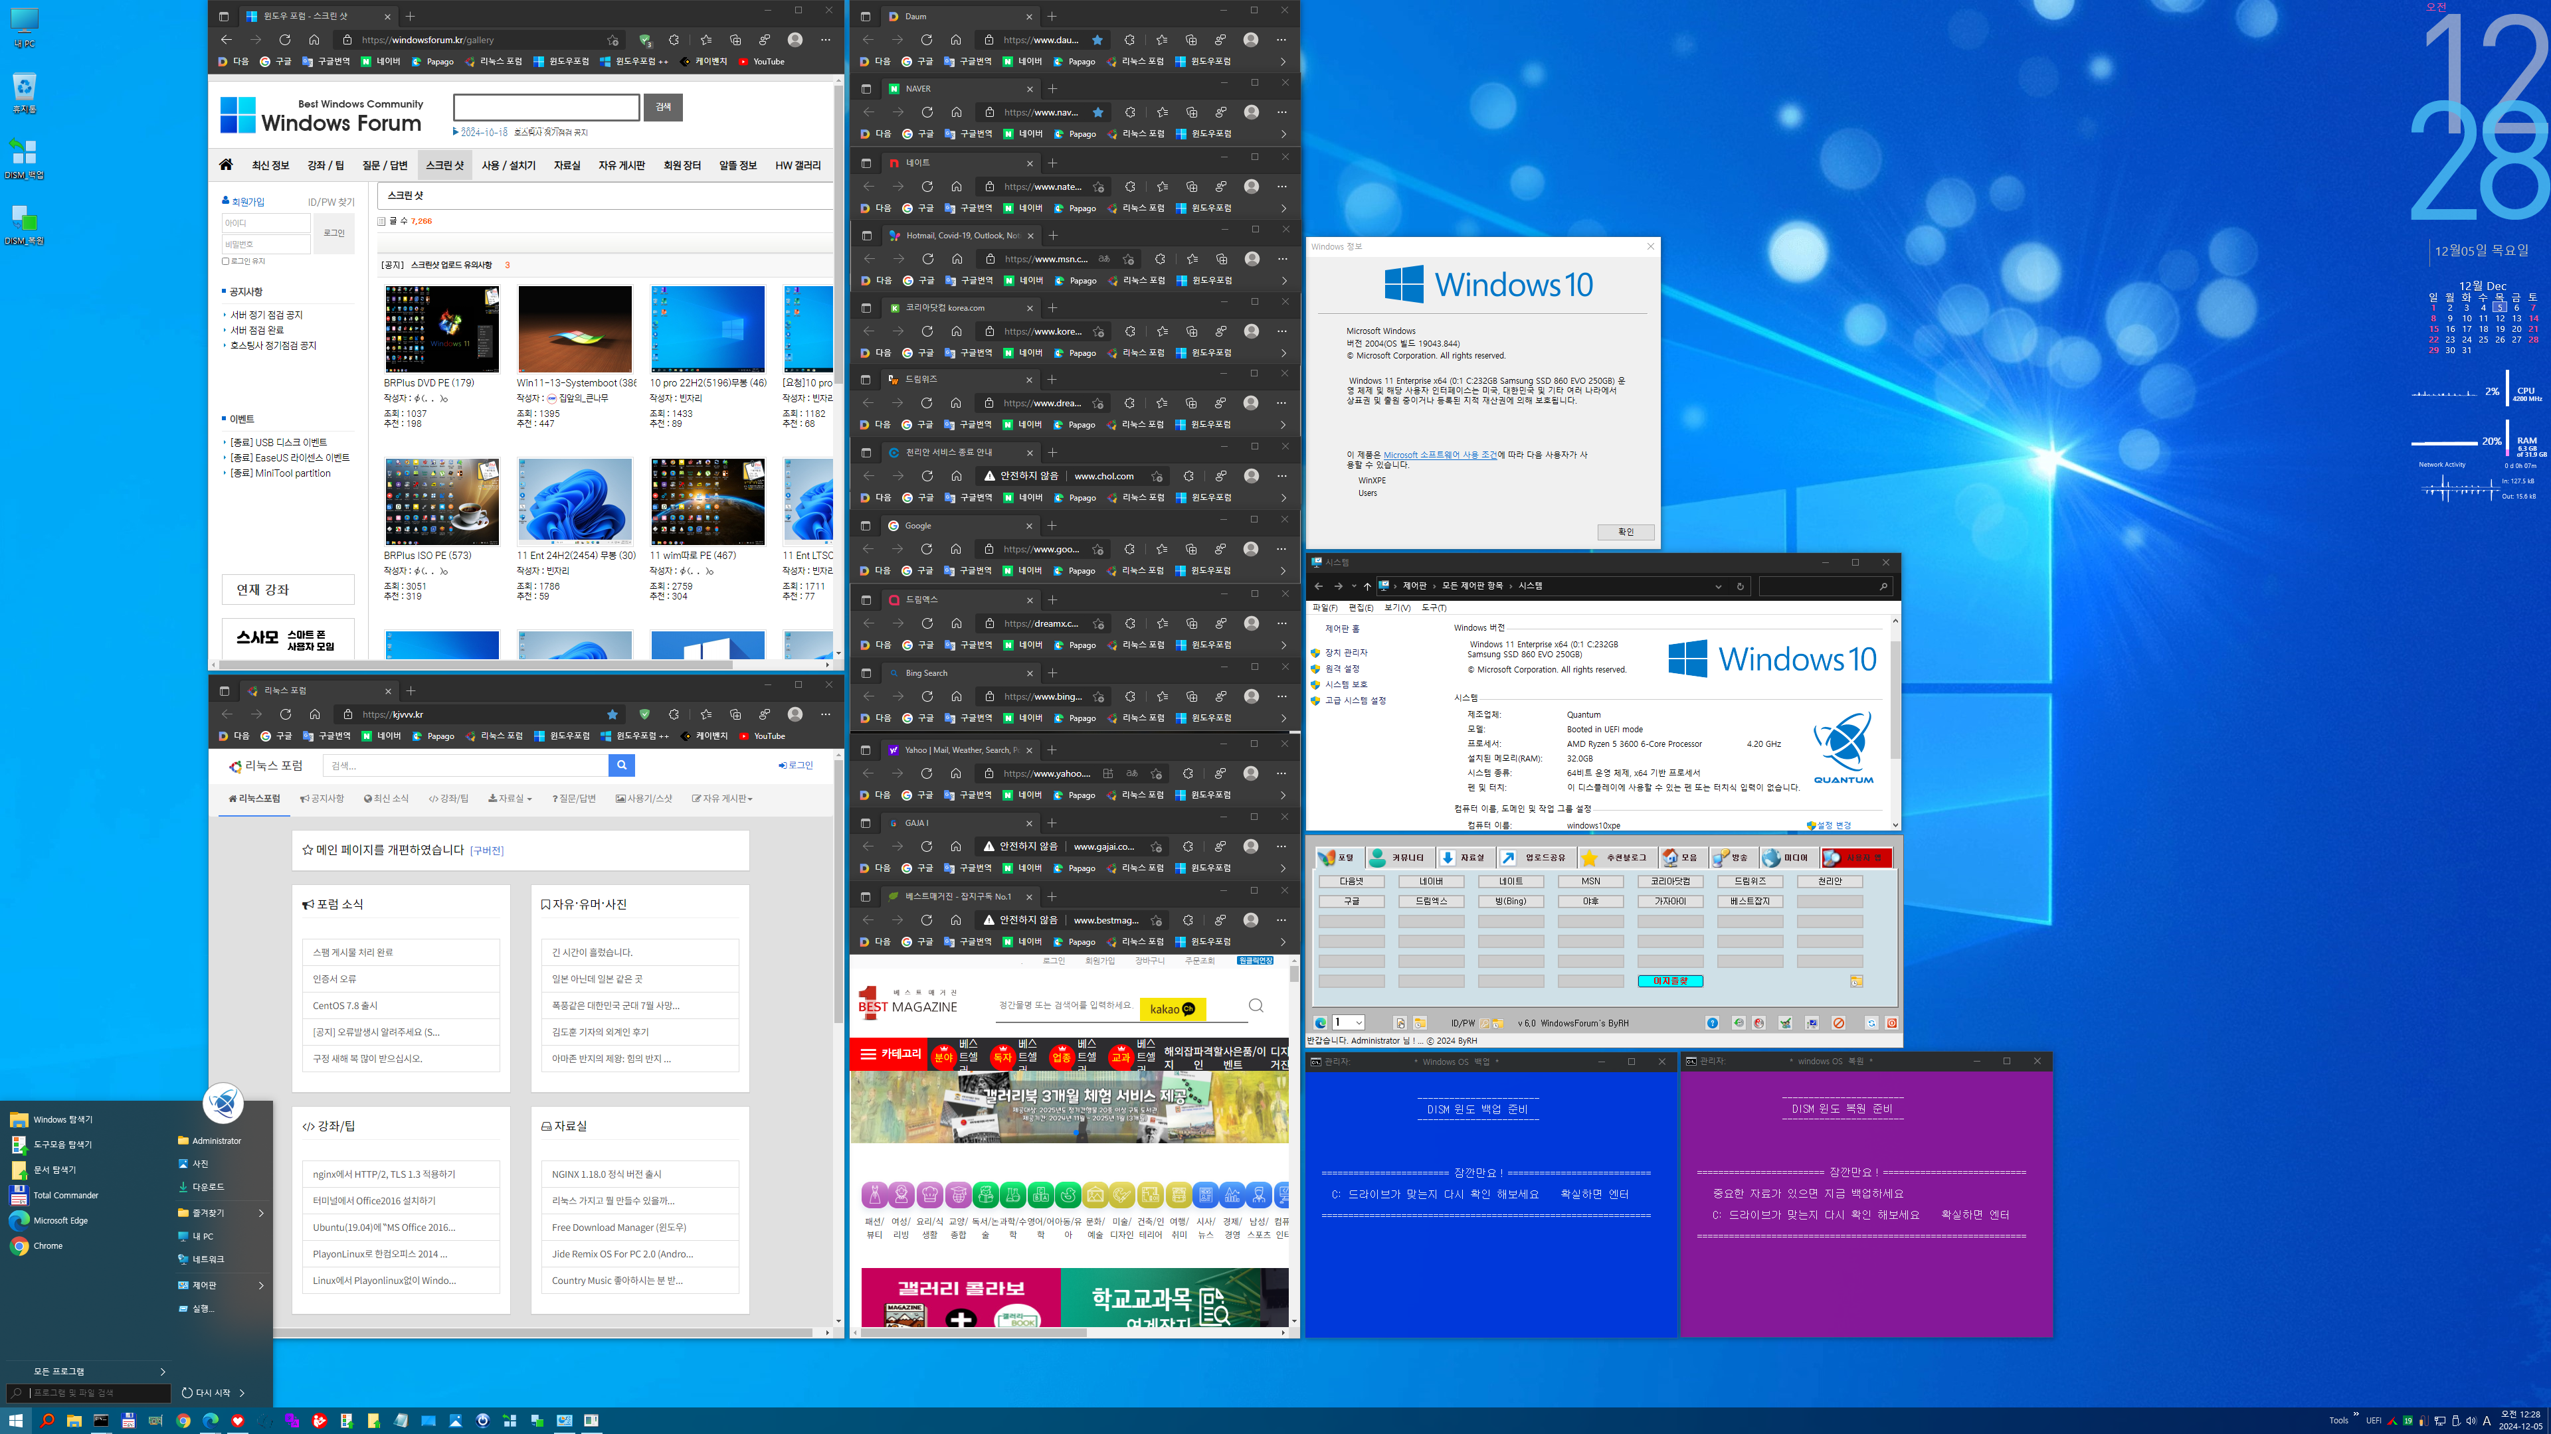Click 확인 in the Windows 정보 dialog
Image resolution: width=2551 pixels, height=1434 pixels.
[1625, 531]
